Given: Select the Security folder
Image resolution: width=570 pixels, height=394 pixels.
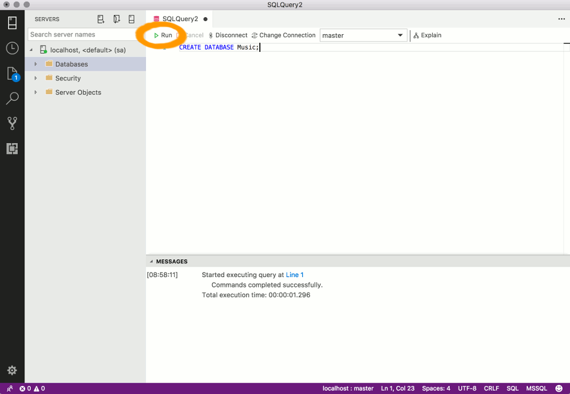Looking at the screenshot, I should click(85, 78).
